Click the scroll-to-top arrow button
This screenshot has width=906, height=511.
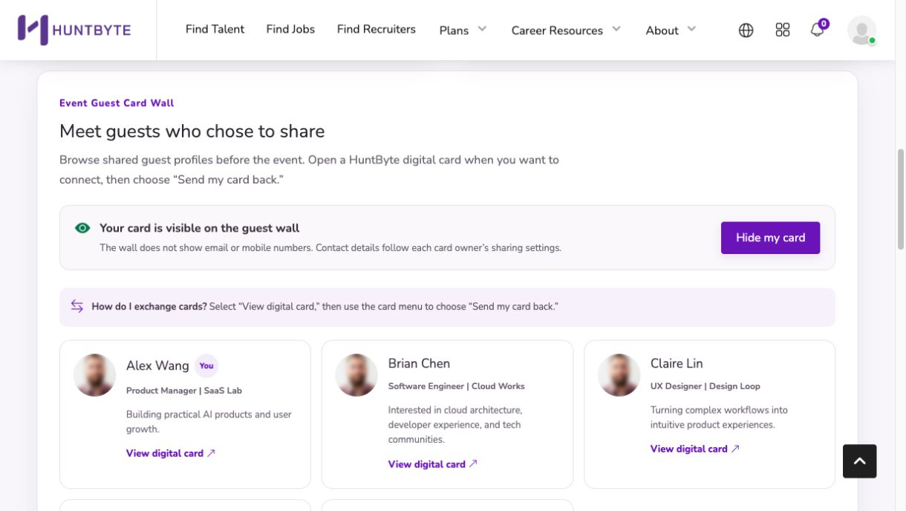tap(860, 461)
